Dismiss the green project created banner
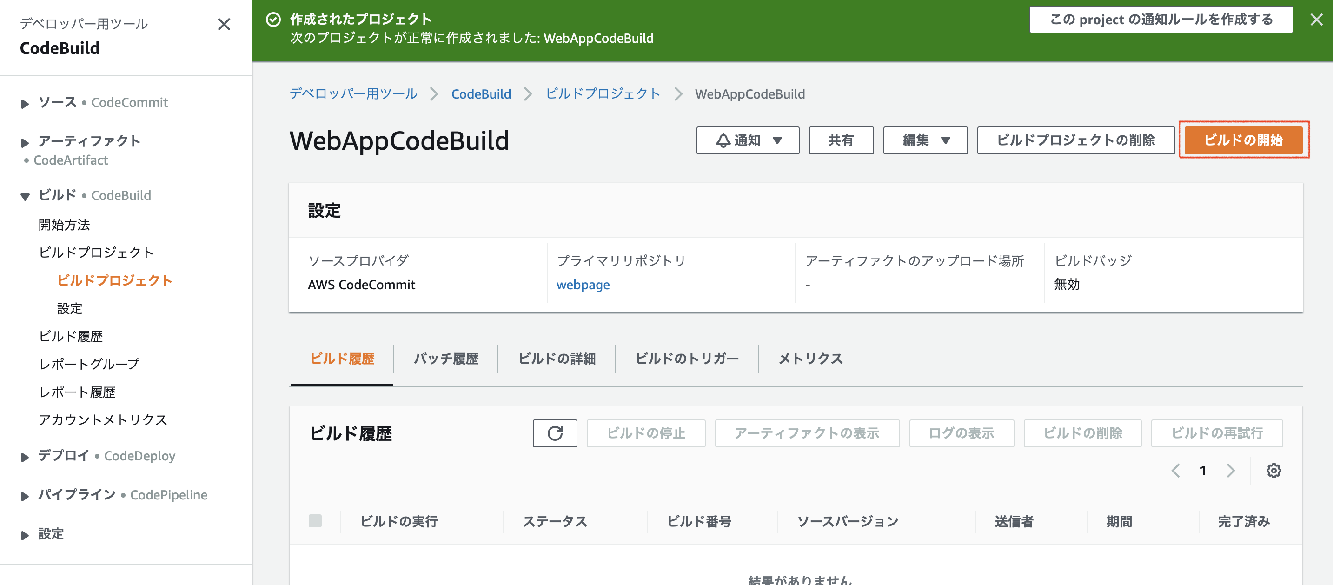The width and height of the screenshot is (1333, 585). [x=1316, y=20]
